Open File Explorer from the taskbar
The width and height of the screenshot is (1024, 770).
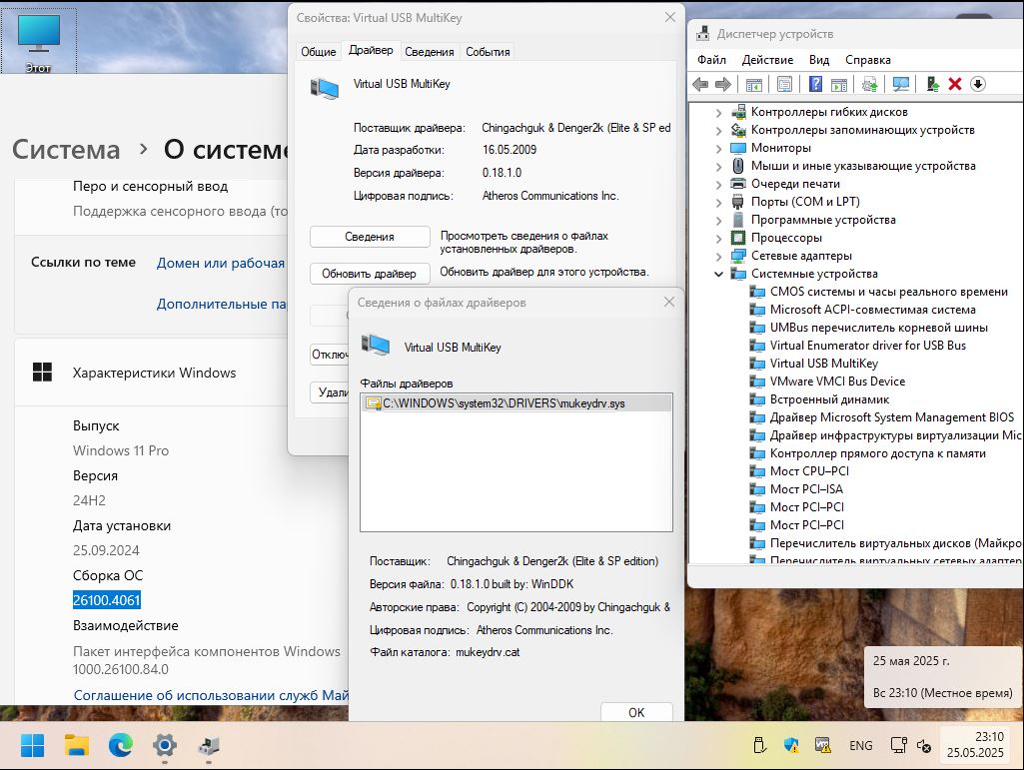coord(76,745)
